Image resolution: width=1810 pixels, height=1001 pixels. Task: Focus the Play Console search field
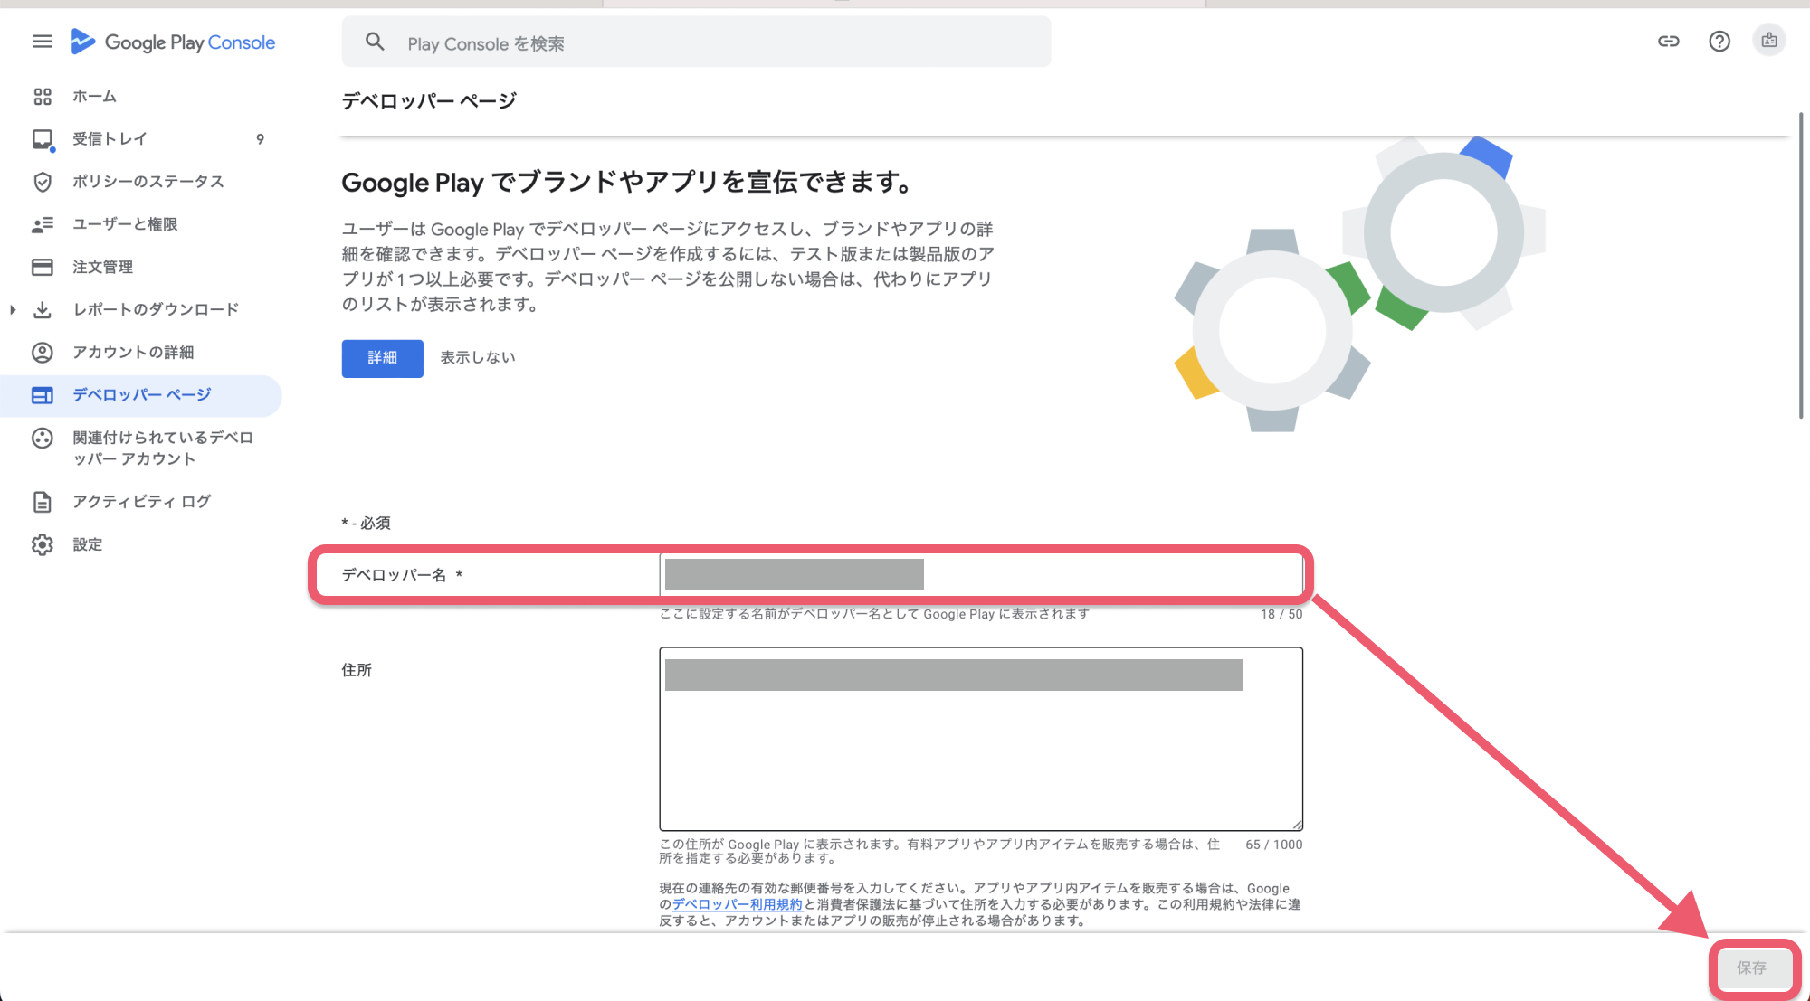tap(696, 42)
